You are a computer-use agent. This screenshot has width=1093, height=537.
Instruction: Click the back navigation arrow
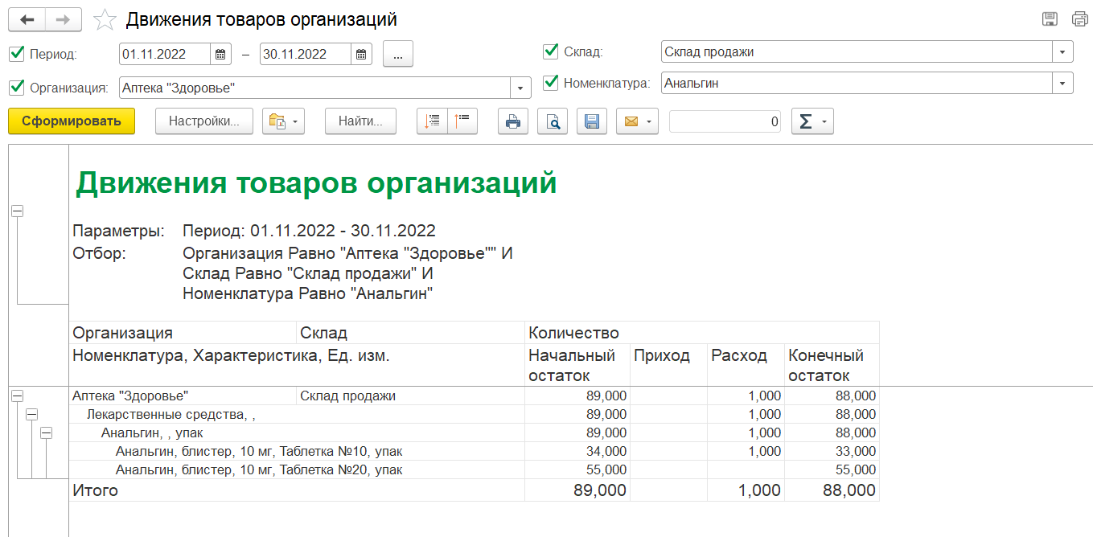pyautogui.click(x=27, y=20)
